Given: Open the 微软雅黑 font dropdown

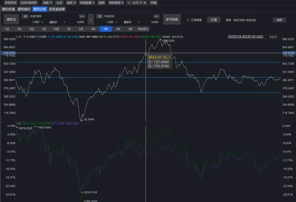Looking at the screenshot, I should [116, 2].
